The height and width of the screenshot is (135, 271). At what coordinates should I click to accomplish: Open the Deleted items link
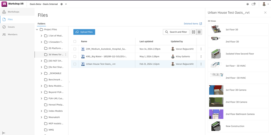(193, 24)
